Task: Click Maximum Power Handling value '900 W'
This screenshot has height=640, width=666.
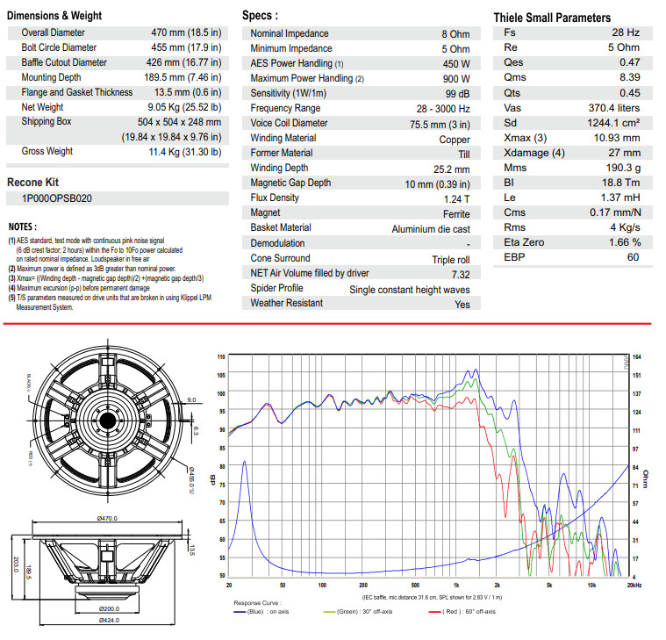Action: [x=456, y=79]
